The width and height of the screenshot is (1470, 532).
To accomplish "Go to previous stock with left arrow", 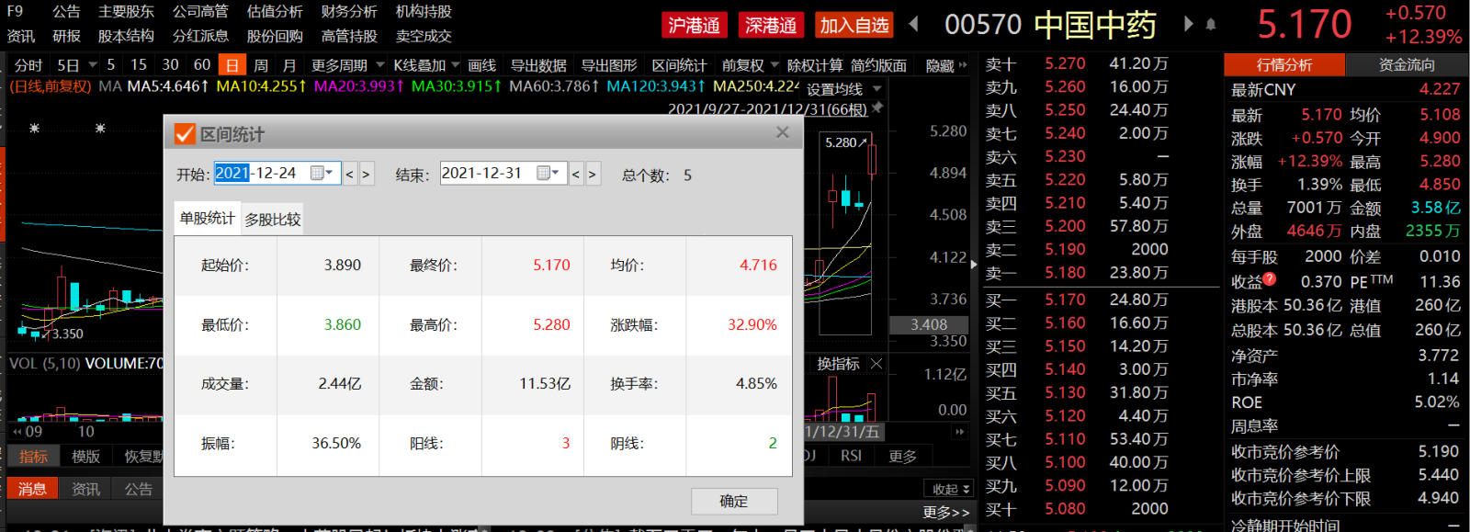I will pos(914,24).
